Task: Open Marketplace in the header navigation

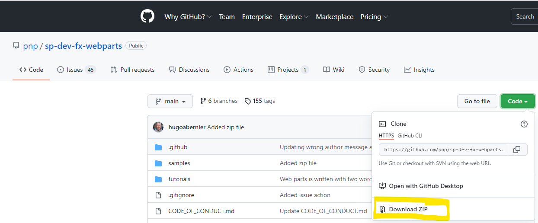Action: [x=335, y=17]
